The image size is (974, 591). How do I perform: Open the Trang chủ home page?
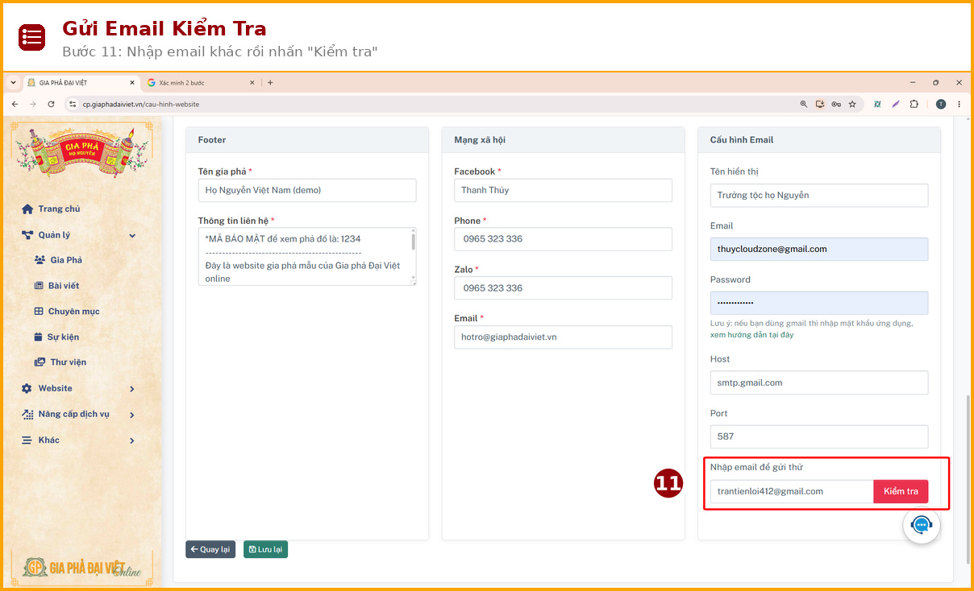[51, 209]
